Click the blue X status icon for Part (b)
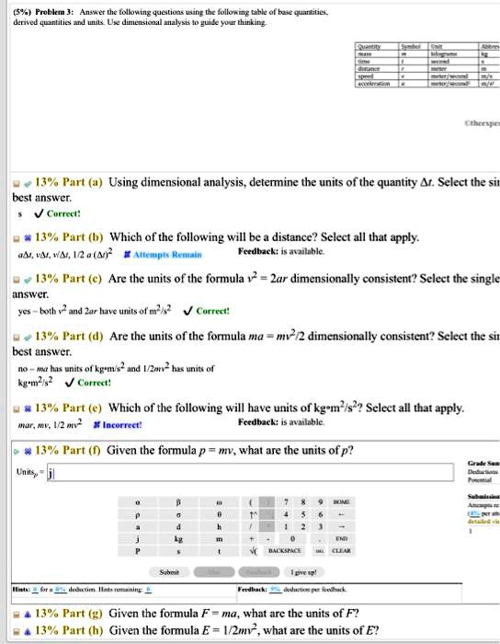The height and width of the screenshot is (644, 500). 27,238
